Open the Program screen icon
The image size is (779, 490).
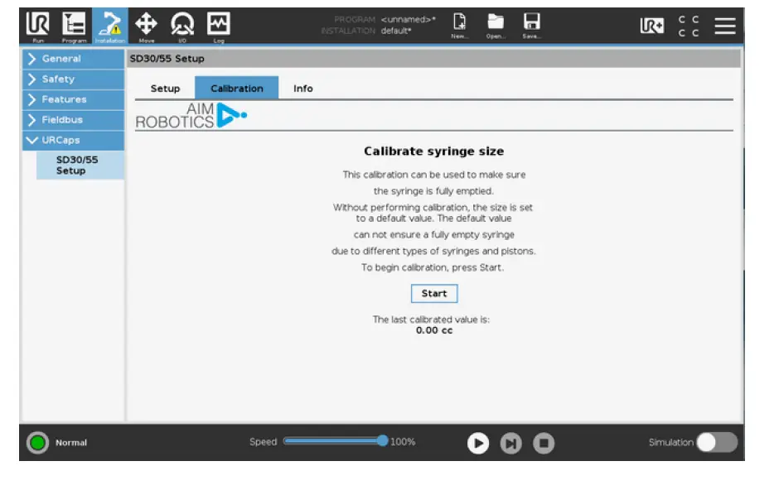74,26
